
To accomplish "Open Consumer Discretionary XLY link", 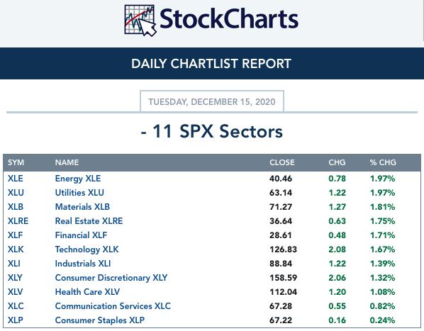I will (x=111, y=278).
